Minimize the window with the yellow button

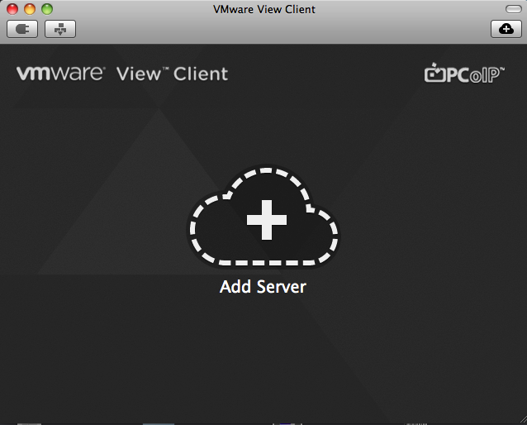tap(30, 9)
